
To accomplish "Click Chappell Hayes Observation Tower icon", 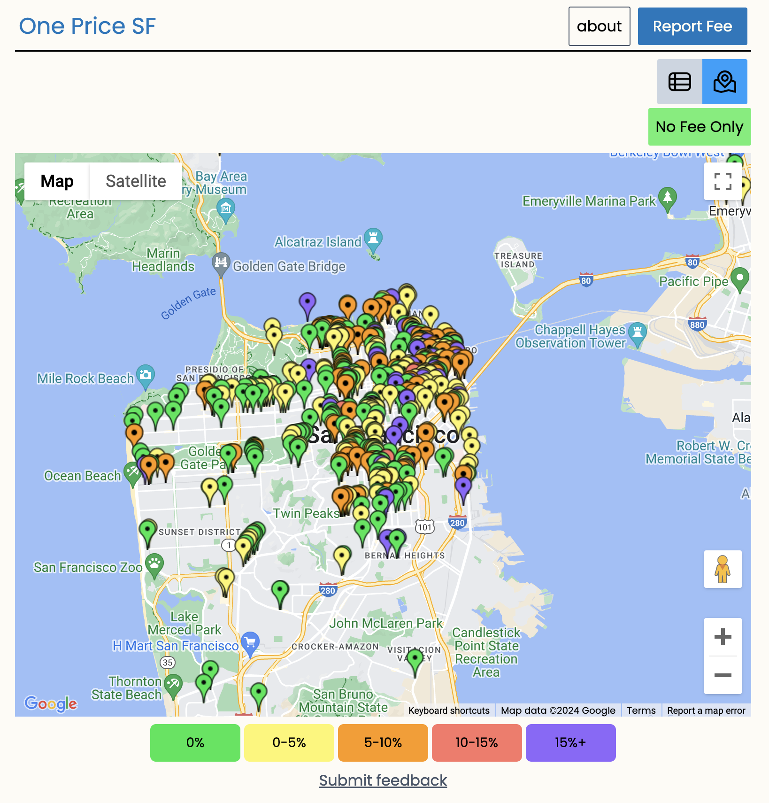I will 638,332.
